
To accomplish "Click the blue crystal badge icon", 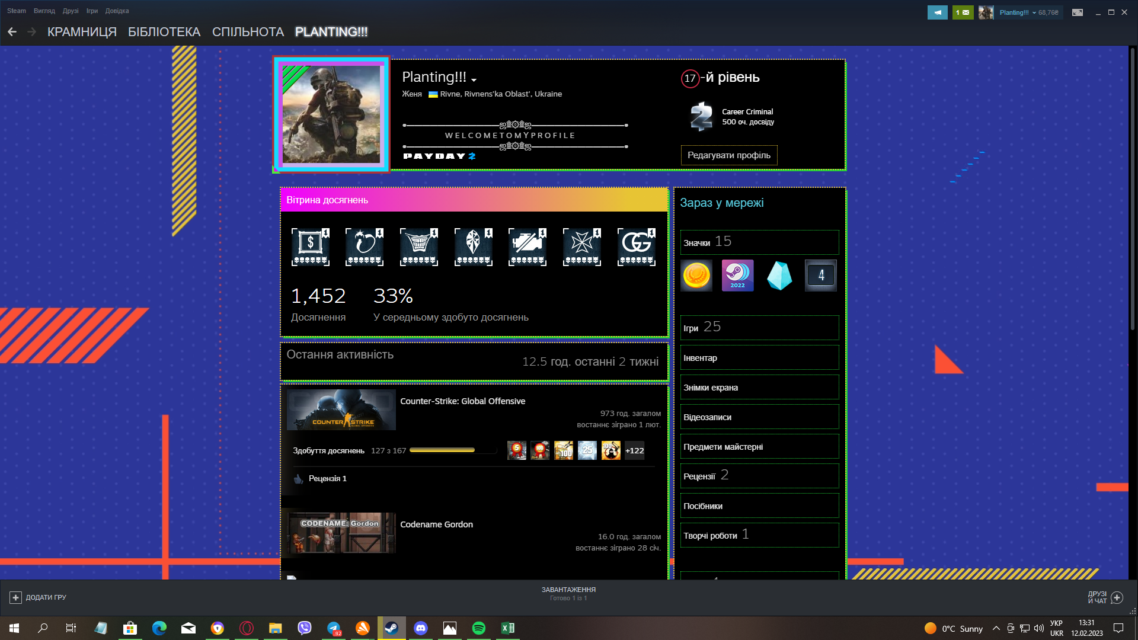I will point(779,276).
